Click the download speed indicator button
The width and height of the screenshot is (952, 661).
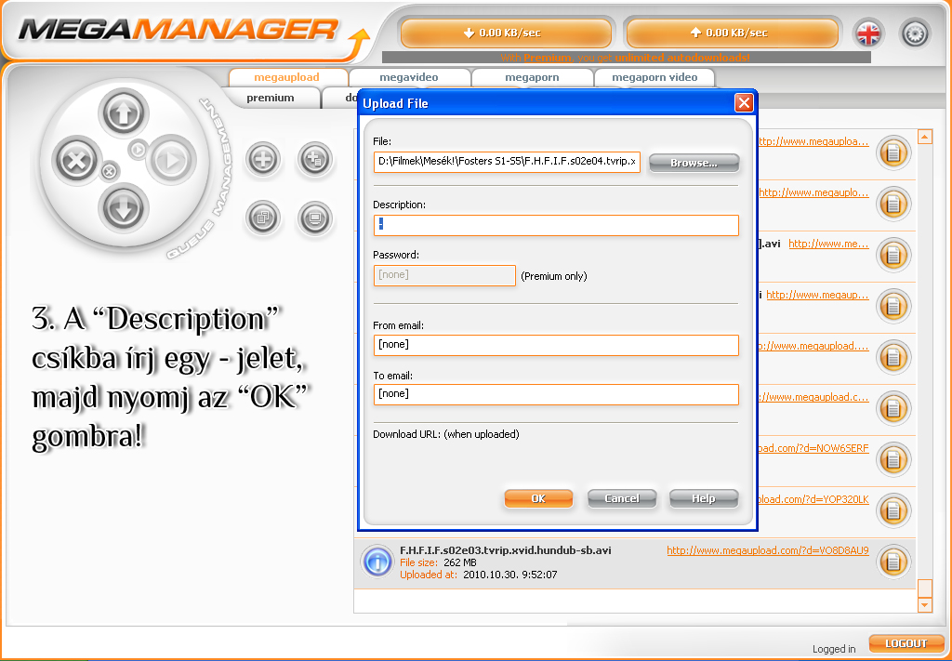(506, 33)
